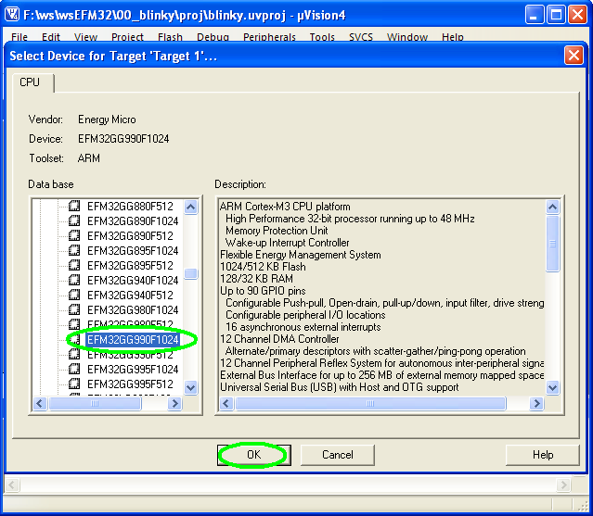Click Description horizontal scroll thumb
The image size is (593, 516).
(370, 404)
